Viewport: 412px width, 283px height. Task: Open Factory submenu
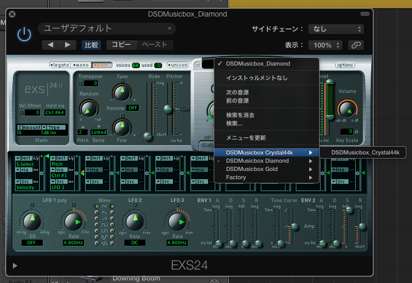(x=266, y=178)
